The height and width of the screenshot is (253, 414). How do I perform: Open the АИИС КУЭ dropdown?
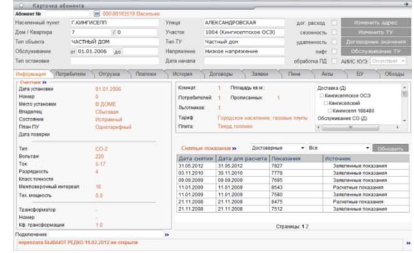click(x=388, y=61)
